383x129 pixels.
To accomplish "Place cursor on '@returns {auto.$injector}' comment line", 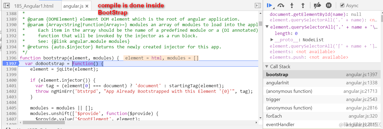I will (122, 47).
